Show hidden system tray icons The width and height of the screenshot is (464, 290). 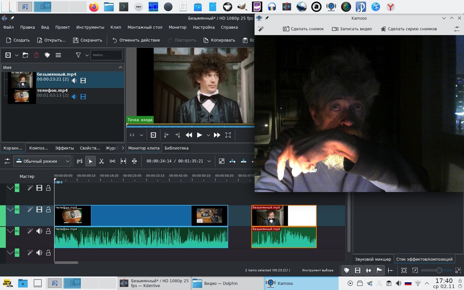pyautogui.click(x=427, y=283)
